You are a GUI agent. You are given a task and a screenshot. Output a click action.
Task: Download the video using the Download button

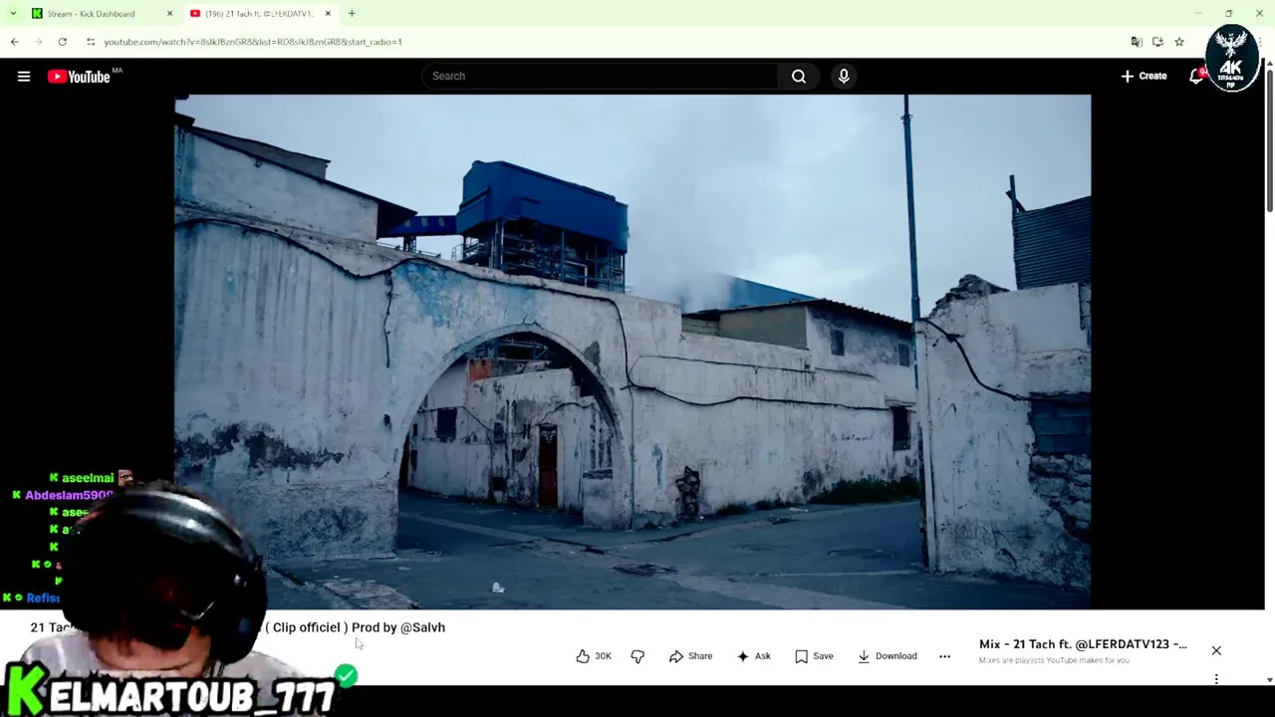click(x=887, y=656)
